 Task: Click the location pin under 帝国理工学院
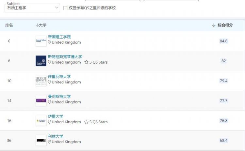point(49,42)
